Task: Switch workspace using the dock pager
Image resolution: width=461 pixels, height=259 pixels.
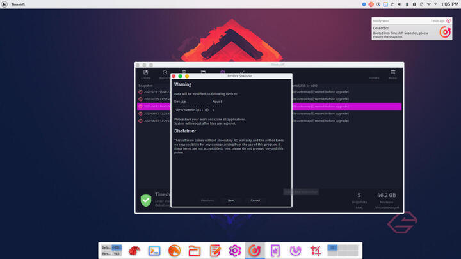Action: [343, 251]
